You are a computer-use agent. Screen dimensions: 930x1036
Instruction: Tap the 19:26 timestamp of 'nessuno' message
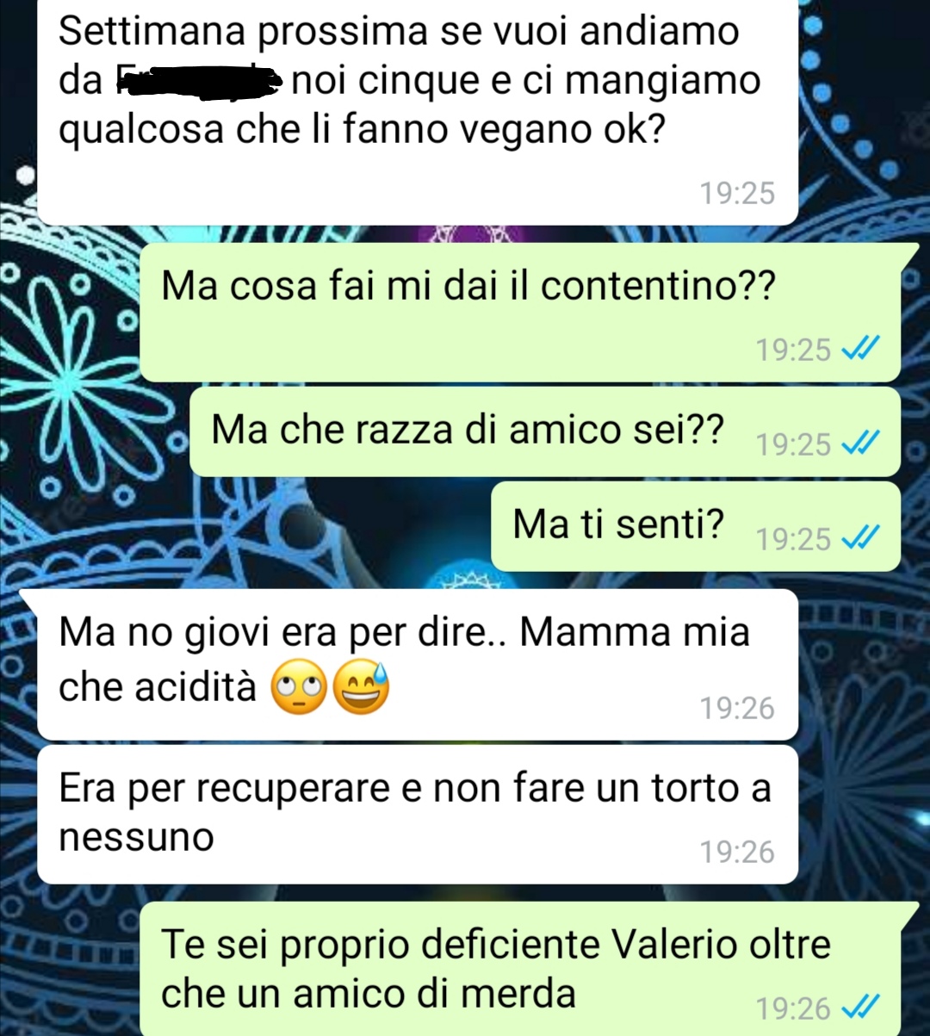pos(737,852)
